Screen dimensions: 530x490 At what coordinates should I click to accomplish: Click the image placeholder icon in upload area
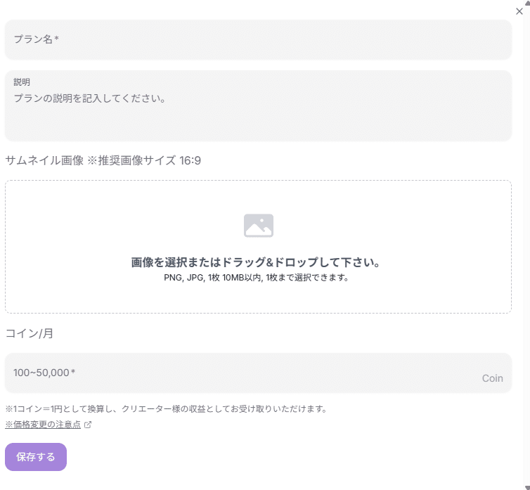pyautogui.click(x=259, y=226)
